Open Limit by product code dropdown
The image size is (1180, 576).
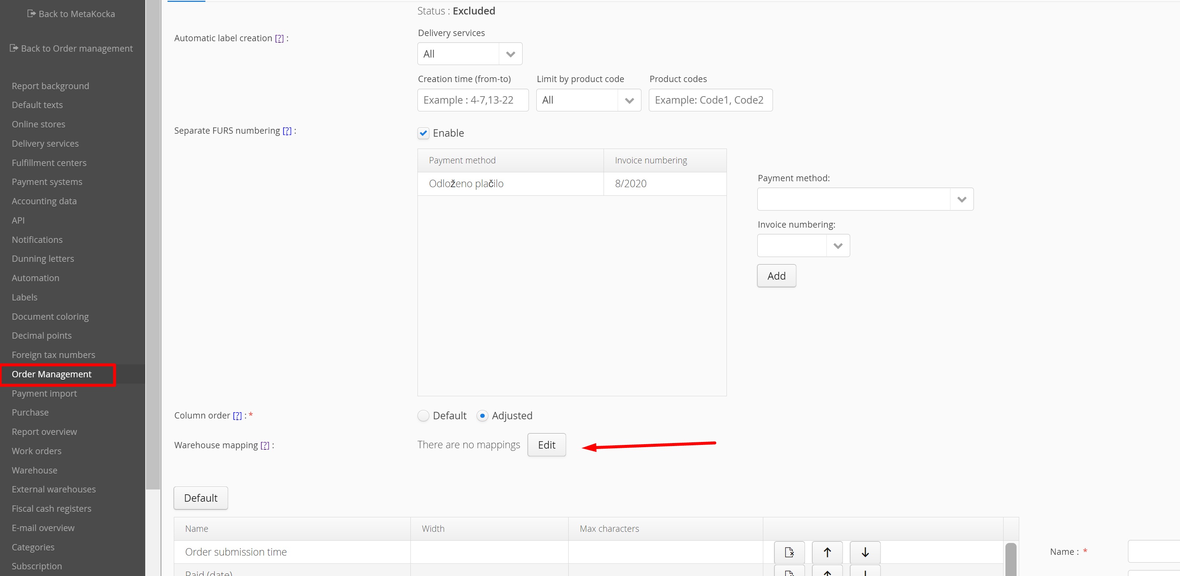coord(629,100)
